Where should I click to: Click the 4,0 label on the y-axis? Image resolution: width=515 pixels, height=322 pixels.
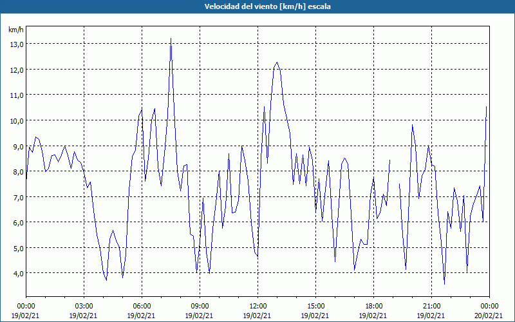pos(19,274)
